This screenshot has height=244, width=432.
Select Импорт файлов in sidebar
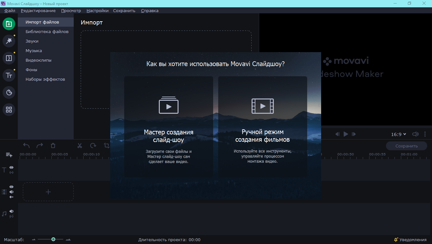pyautogui.click(x=46, y=22)
